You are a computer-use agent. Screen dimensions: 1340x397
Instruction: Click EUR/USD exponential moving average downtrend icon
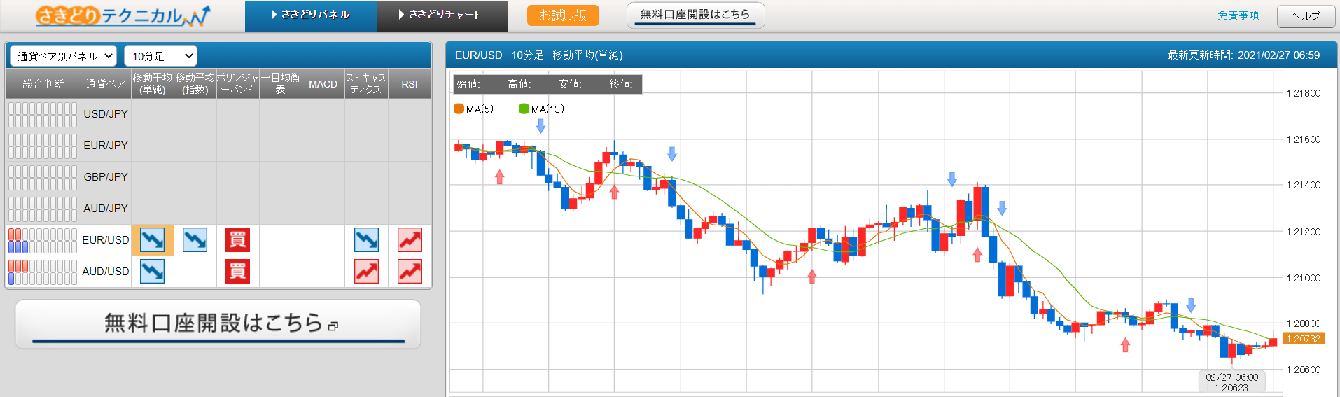195,240
